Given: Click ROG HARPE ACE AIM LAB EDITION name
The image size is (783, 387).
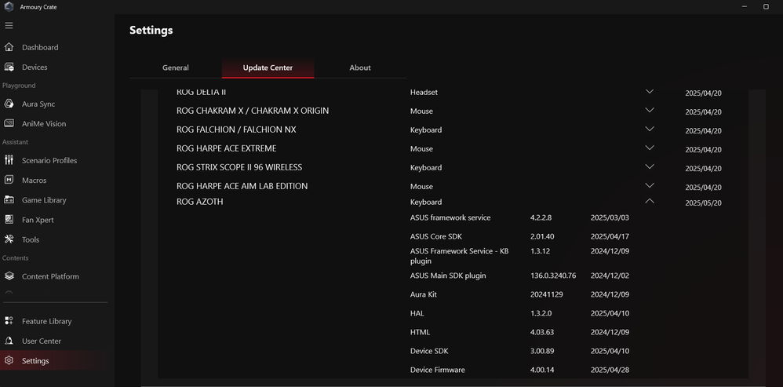Looking at the screenshot, I should click(242, 186).
